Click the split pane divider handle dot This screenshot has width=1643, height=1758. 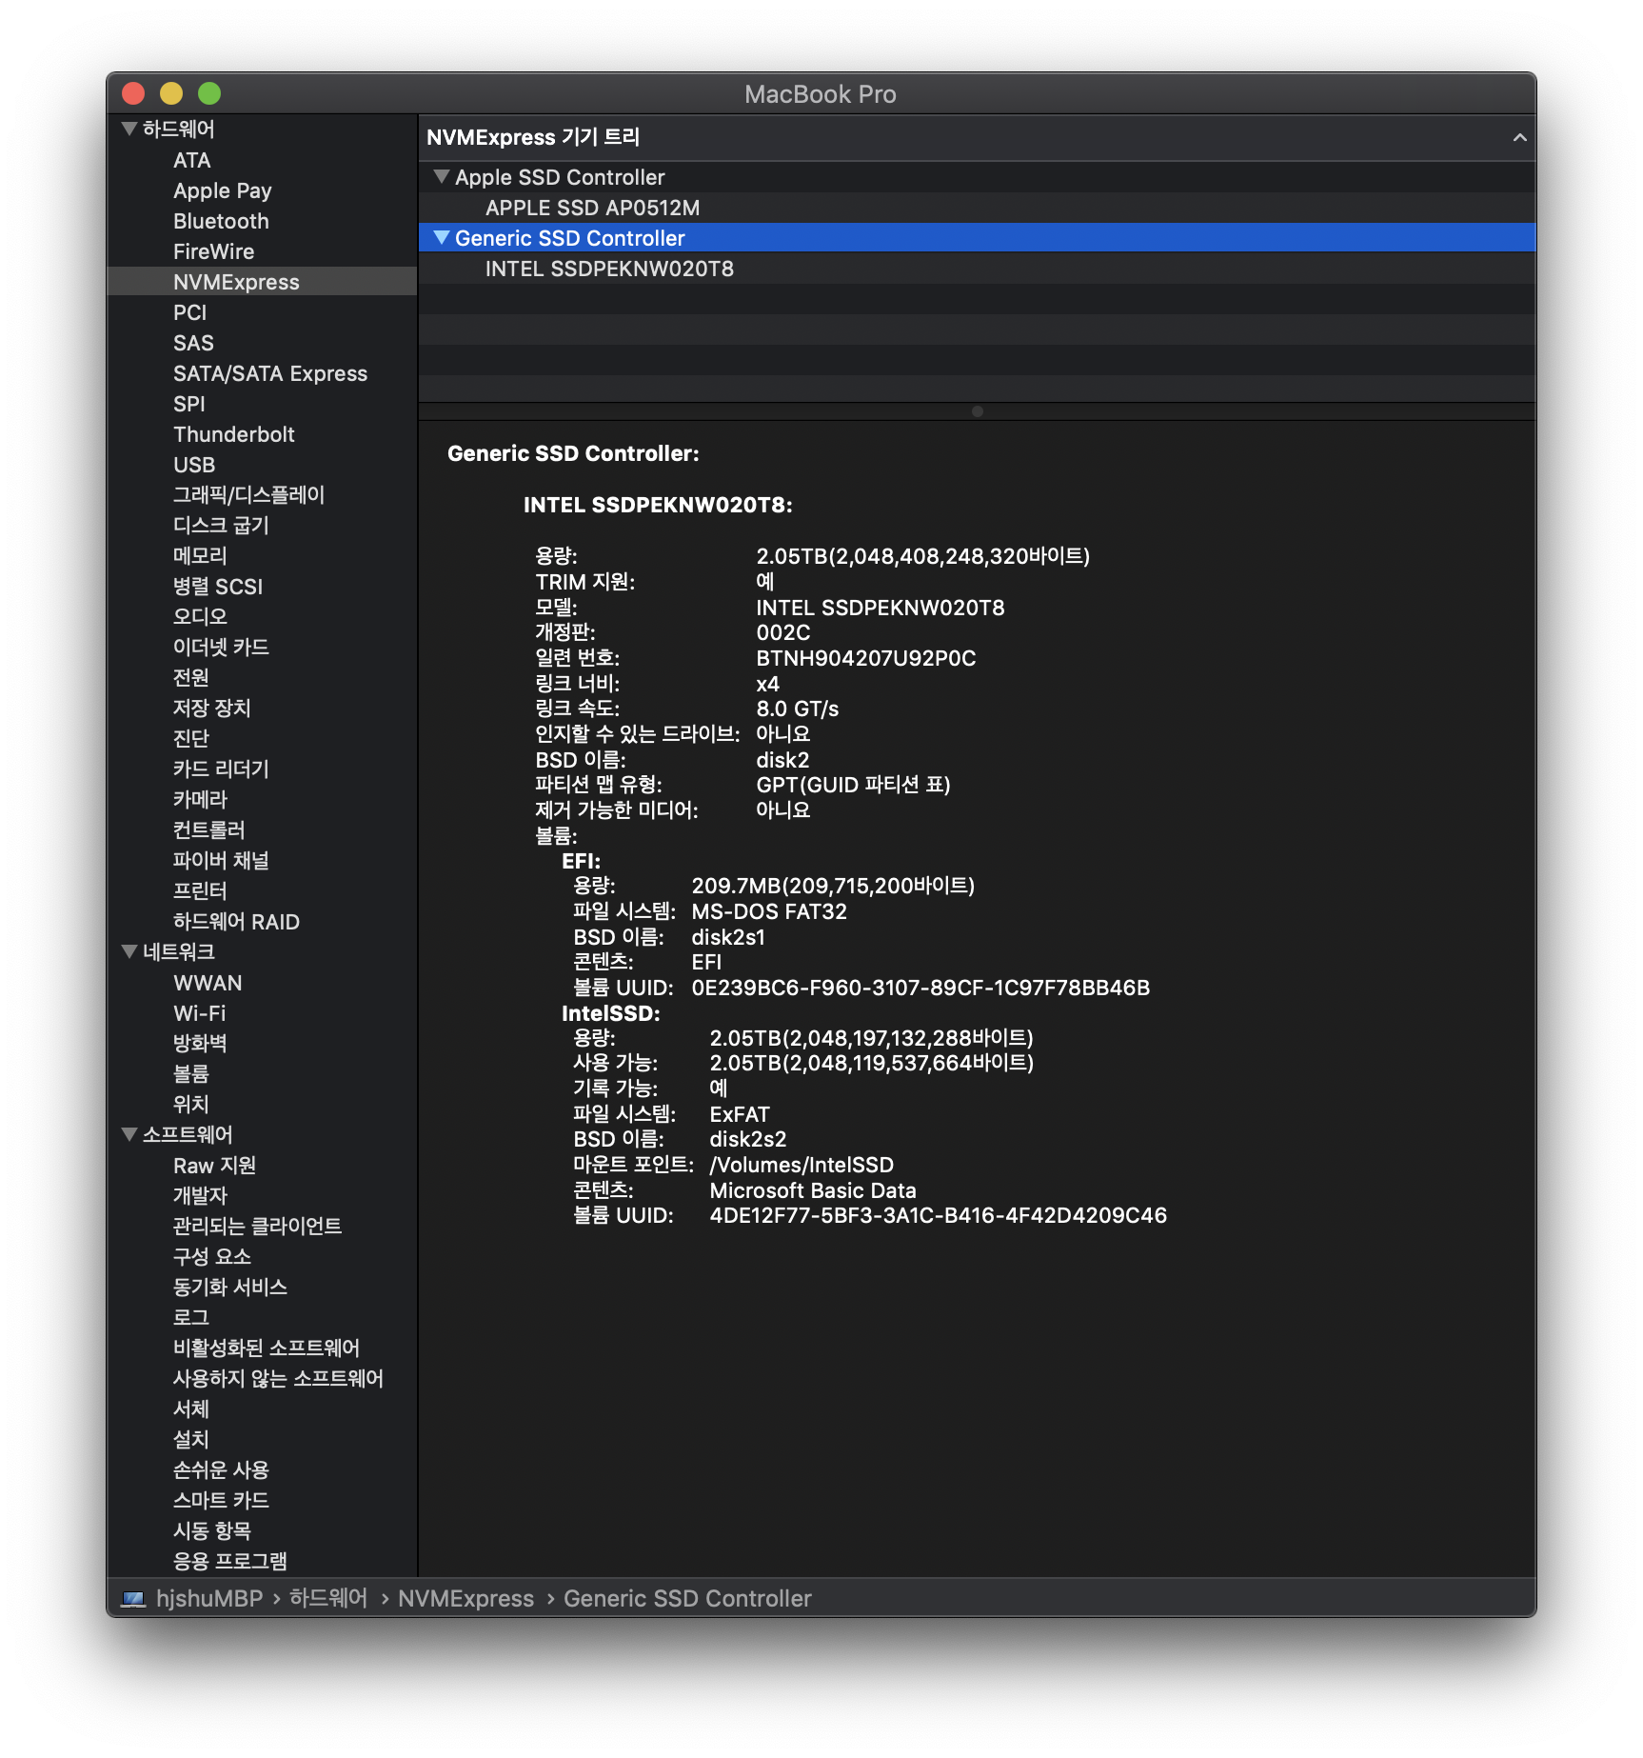(x=977, y=411)
